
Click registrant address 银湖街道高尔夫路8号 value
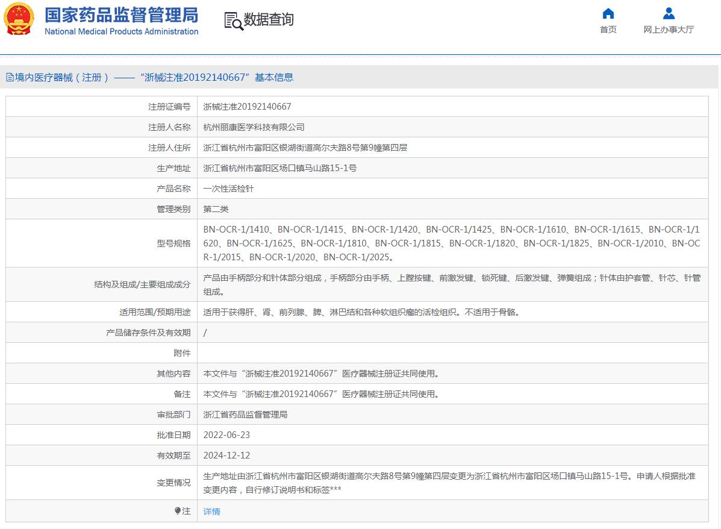point(305,147)
